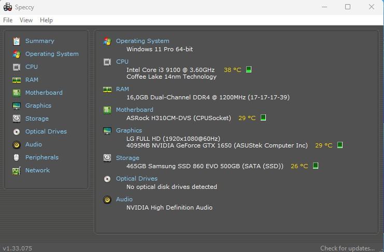Open the File menu
Screen dimensions: 384x252
click(x=8, y=20)
